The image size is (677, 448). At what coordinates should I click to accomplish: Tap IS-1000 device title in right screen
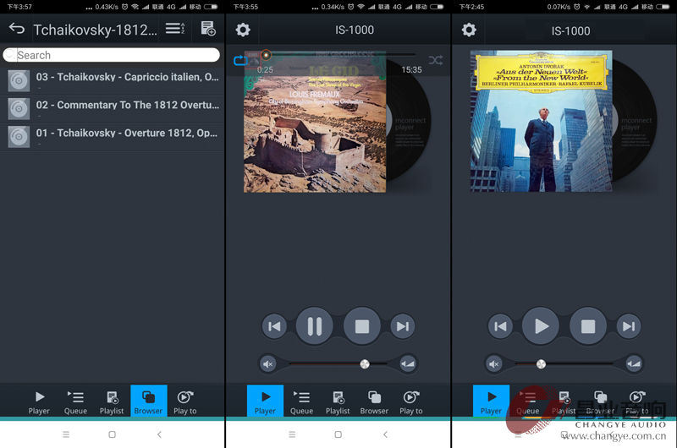pyautogui.click(x=570, y=30)
